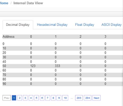Go to pagination page 203
This screenshot has width=123, height=106.
79,98
